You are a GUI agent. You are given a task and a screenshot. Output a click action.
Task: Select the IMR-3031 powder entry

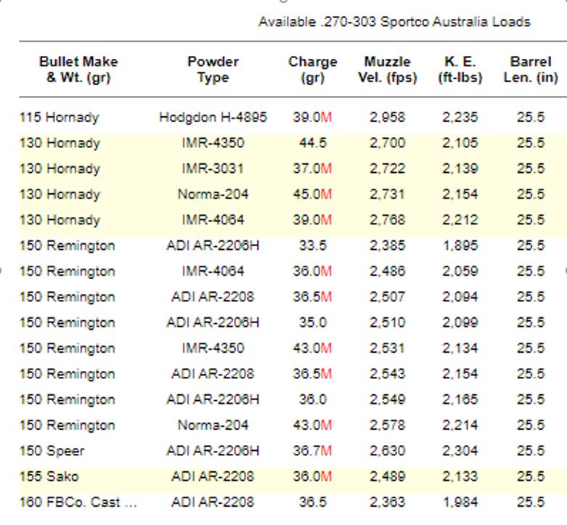(213, 169)
